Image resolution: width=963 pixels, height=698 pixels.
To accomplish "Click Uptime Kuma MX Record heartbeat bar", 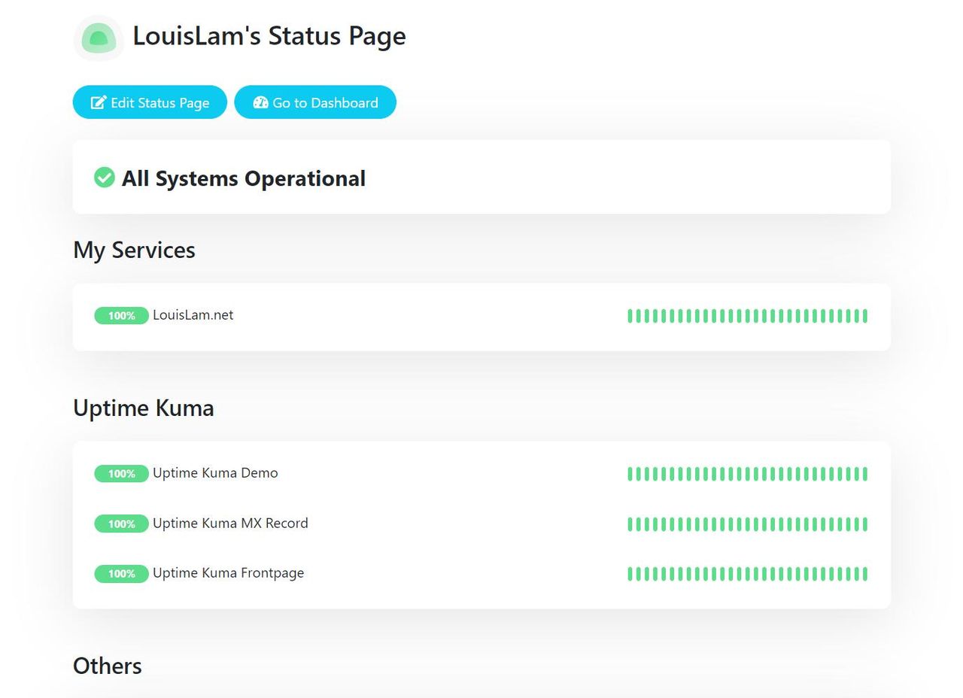I will (747, 524).
